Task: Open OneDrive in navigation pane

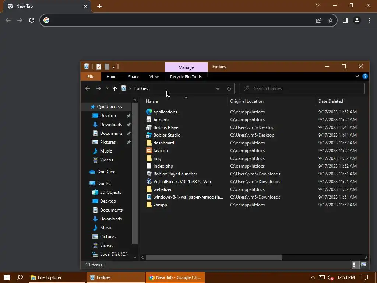Action: pyautogui.click(x=106, y=172)
